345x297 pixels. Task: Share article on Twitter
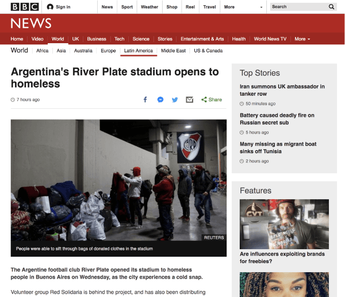tap(175, 100)
